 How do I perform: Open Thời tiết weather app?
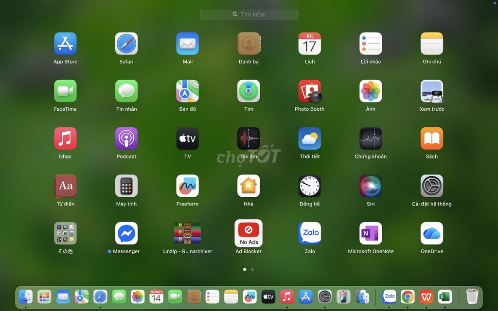click(x=310, y=138)
